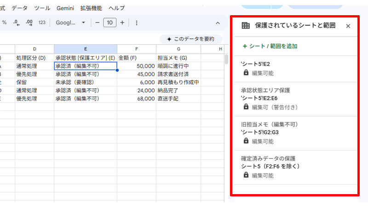Open the 承認状態エリア保護 protection entry

click(296, 99)
